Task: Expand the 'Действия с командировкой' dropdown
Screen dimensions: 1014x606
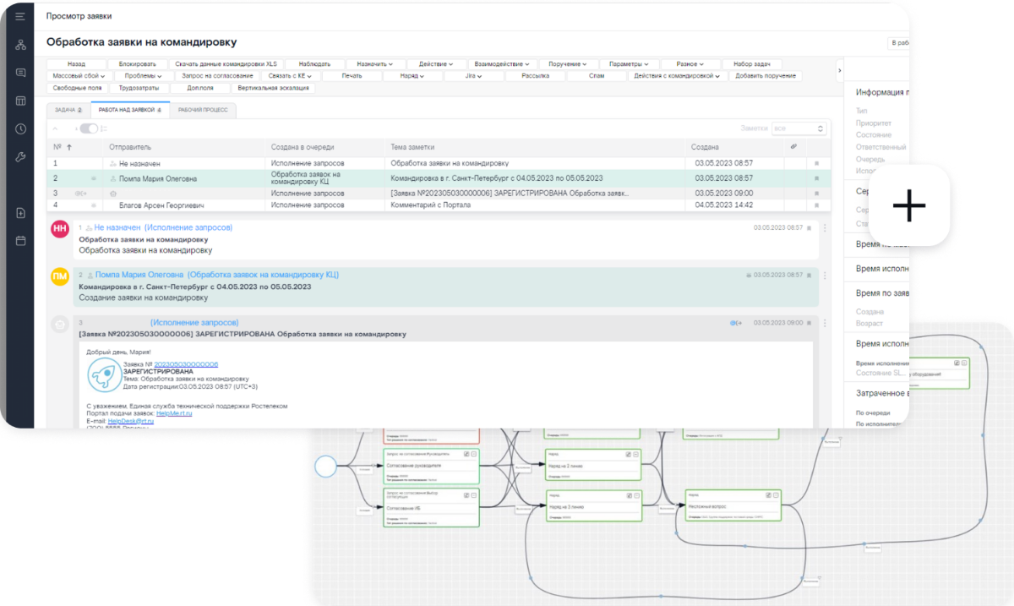Action: click(x=678, y=76)
